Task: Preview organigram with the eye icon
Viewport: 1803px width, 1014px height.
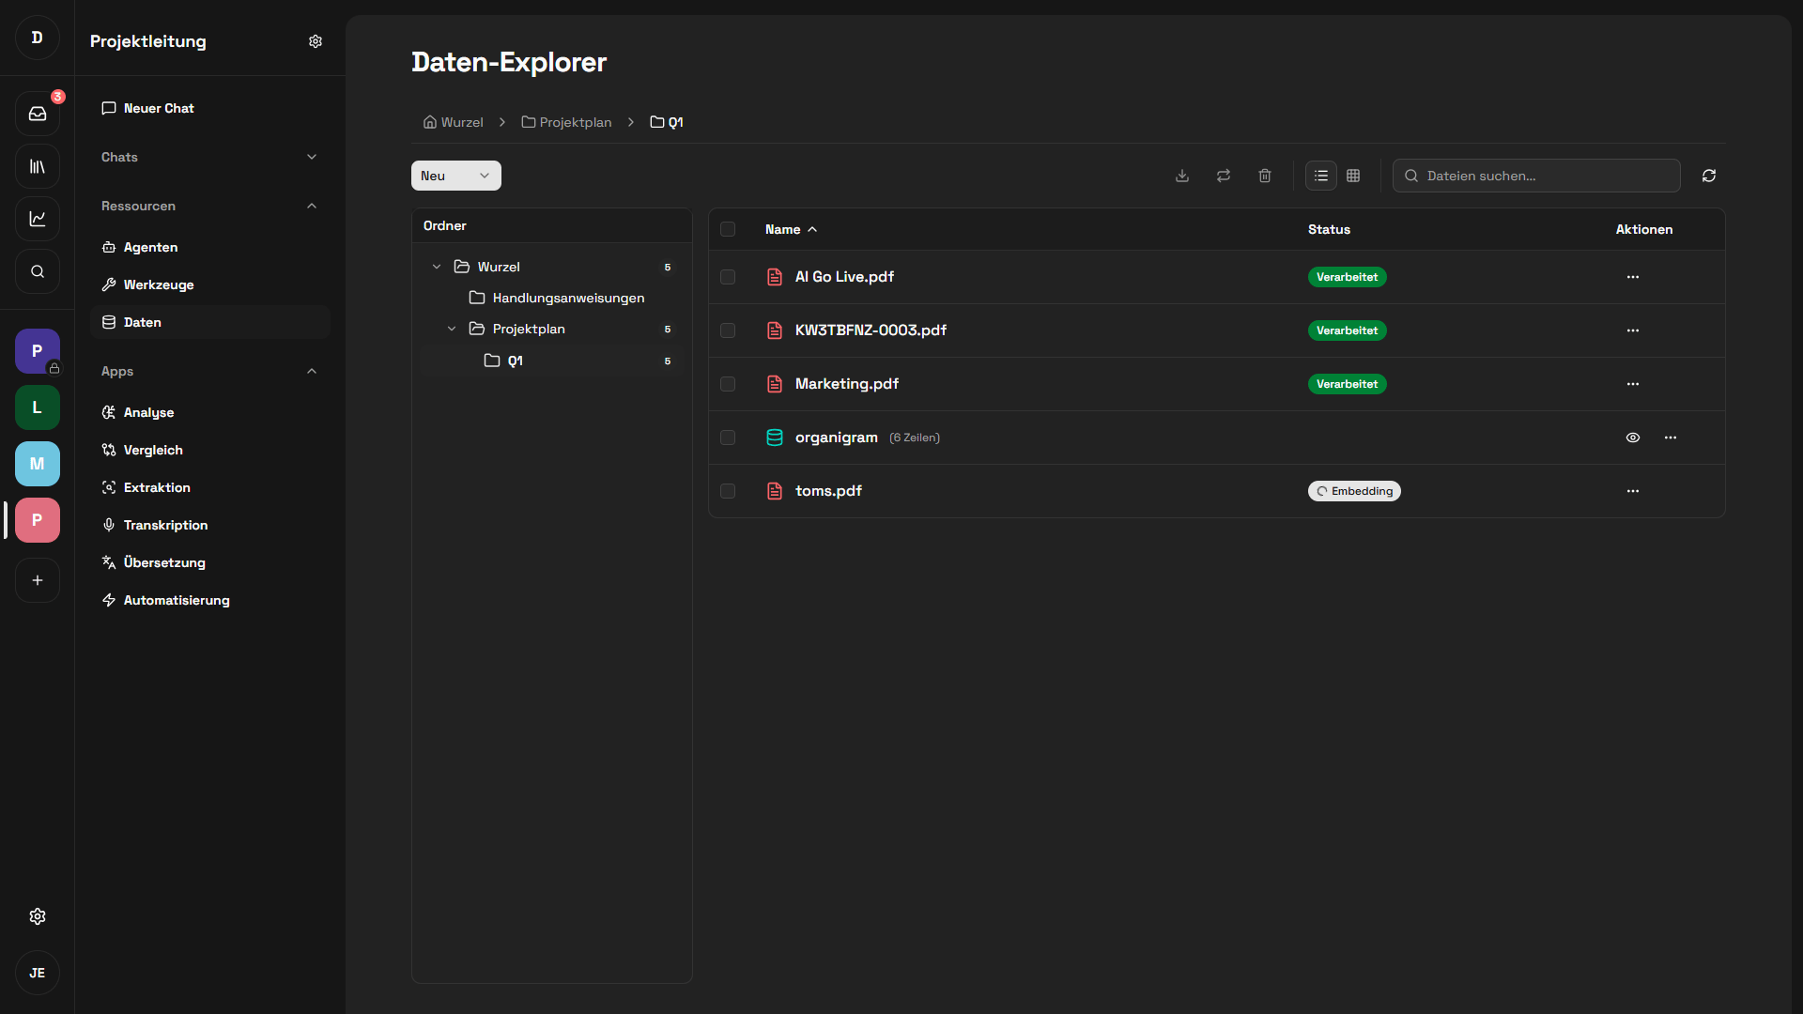Action: [1633, 438]
